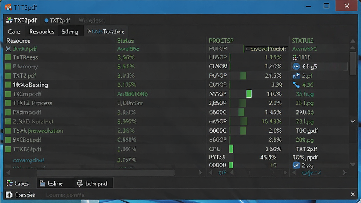Image resolution: width=361 pixels, height=203 pixels.
Task: Toggle the TTXT2 Process checkbox
Action: click(8, 103)
